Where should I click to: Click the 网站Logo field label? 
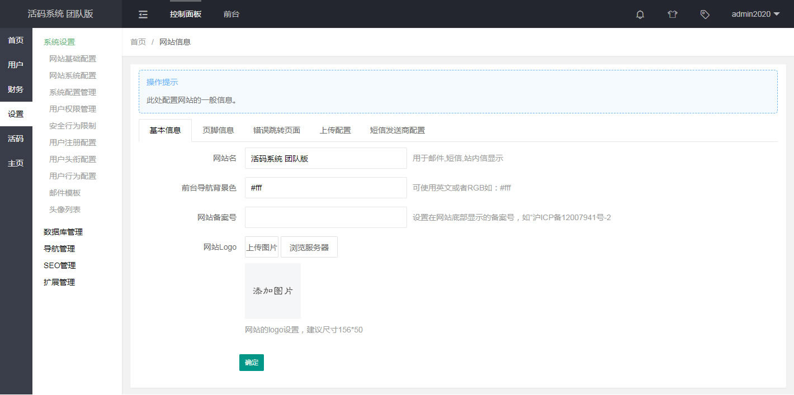[x=220, y=247]
